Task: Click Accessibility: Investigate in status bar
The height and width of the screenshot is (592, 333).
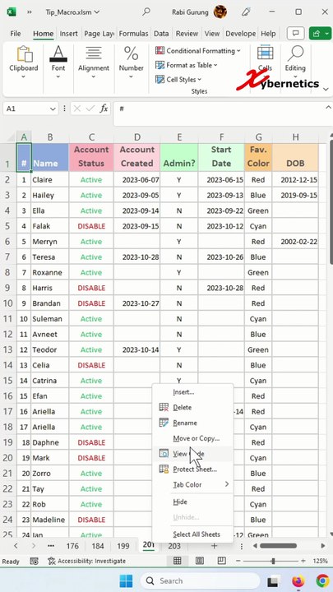Action: coord(87,561)
